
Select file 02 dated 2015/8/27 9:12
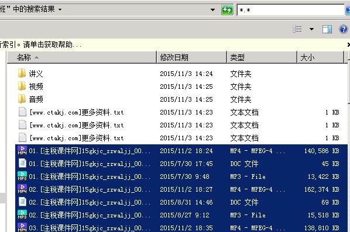coord(181,215)
